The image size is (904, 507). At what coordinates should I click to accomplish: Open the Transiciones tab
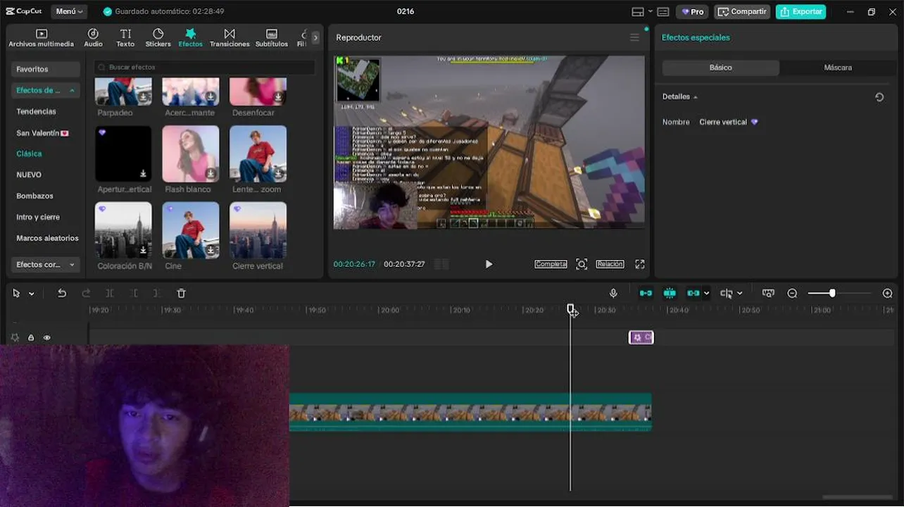pyautogui.click(x=230, y=38)
